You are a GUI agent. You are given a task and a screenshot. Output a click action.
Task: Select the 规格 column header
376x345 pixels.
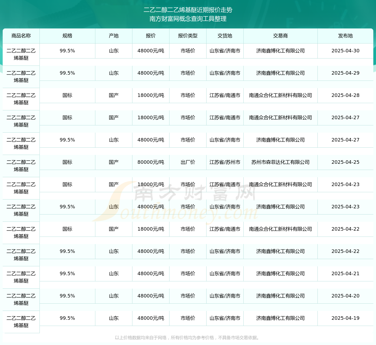coord(67,36)
